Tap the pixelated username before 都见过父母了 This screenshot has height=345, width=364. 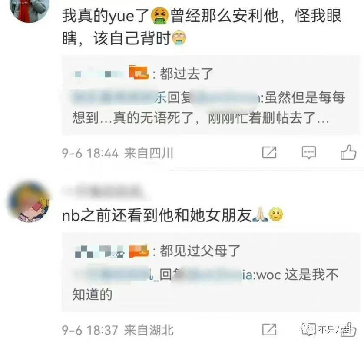[x=99, y=252]
